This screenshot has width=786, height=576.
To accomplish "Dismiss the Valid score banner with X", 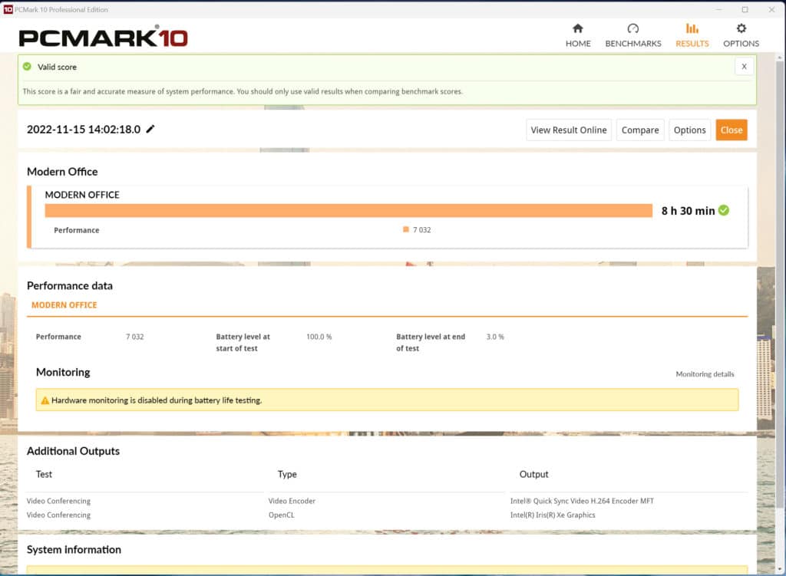I will (x=744, y=67).
